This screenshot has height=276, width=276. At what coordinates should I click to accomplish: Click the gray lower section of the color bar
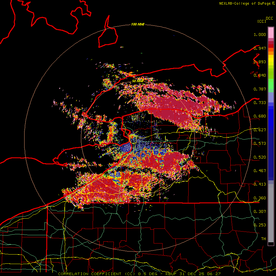coord(271,213)
